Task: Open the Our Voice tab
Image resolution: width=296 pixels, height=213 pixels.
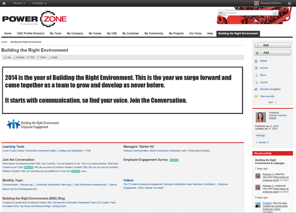Action: [x=195, y=34]
